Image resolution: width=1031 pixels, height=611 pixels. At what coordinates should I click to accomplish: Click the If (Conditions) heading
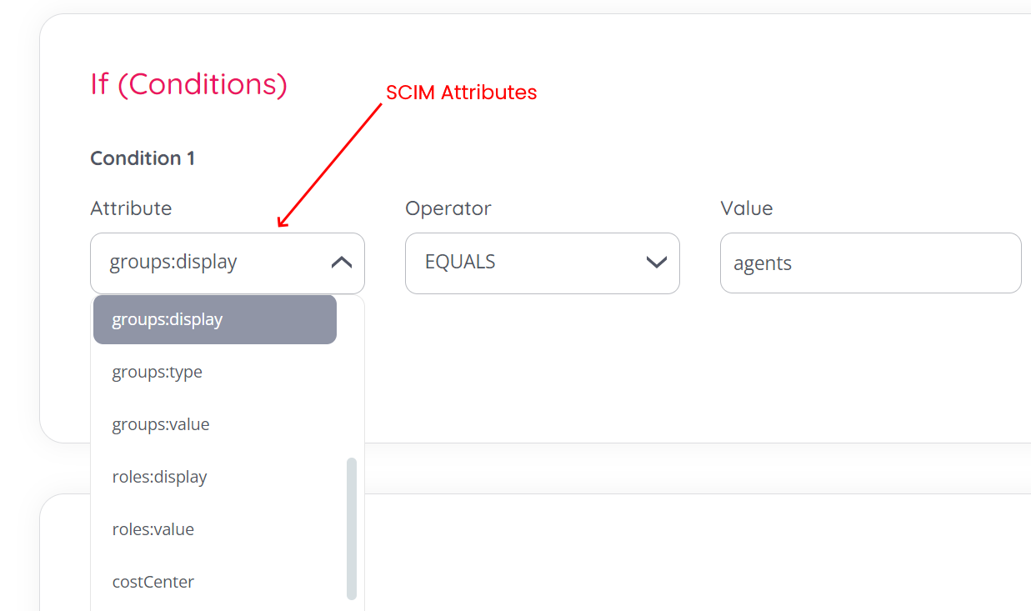(x=188, y=84)
